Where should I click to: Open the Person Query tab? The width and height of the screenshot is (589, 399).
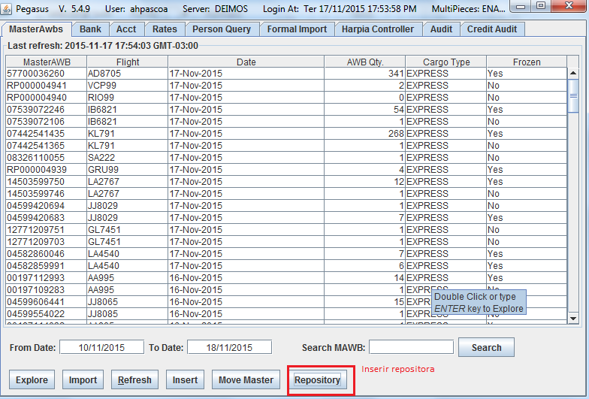click(x=222, y=29)
